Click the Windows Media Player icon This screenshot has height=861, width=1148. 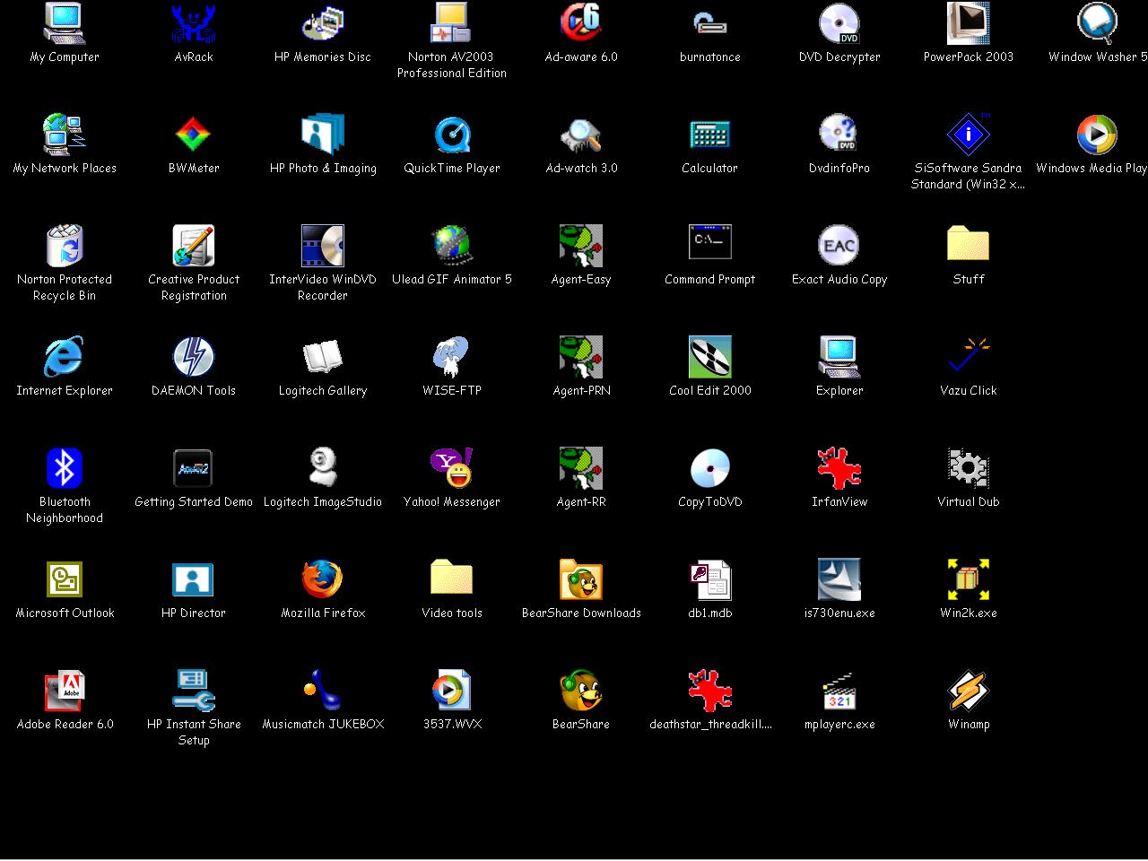[x=1098, y=135]
